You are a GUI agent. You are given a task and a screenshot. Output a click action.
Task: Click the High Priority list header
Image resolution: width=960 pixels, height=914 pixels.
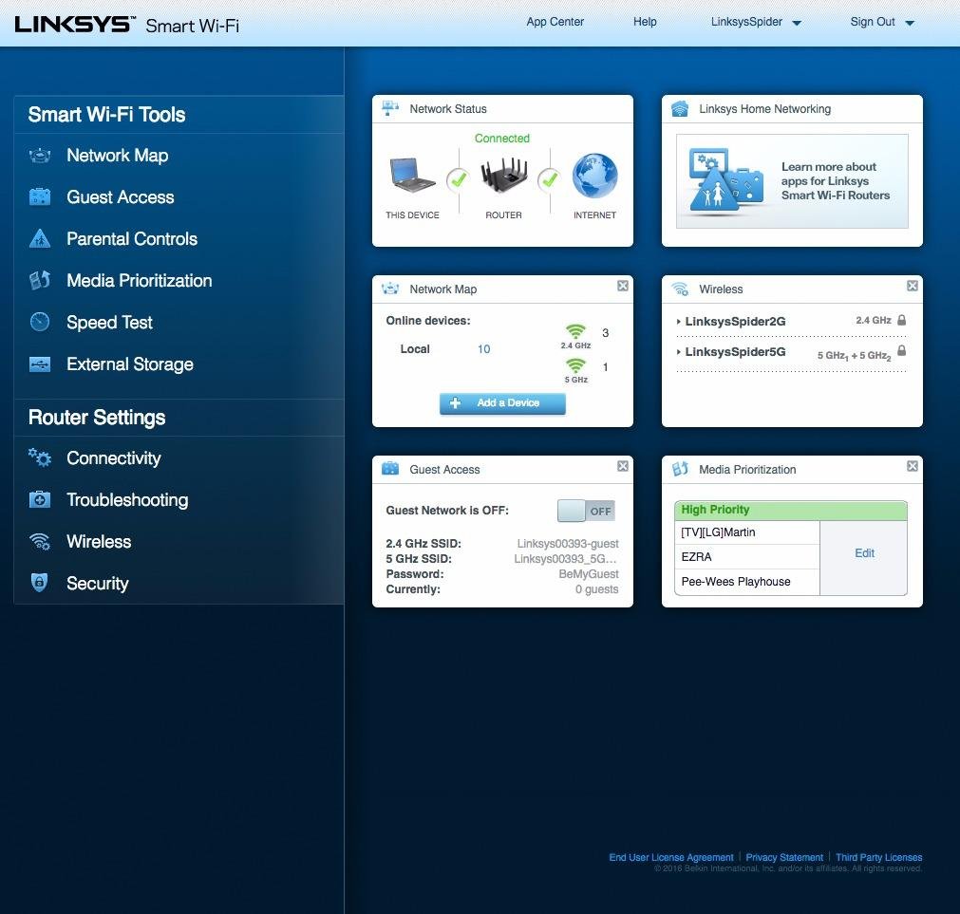pyautogui.click(x=790, y=511)
